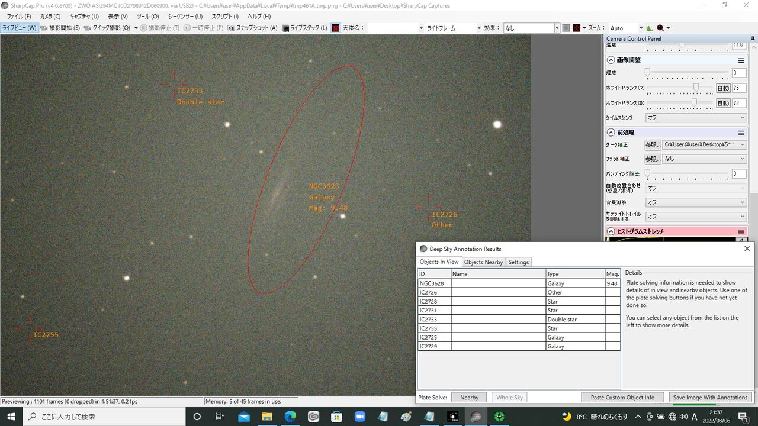Screen dimensions: 758x426
Task: Open the カメラ (C) menu
Action: pyautogui.click(x=50, y=17)
